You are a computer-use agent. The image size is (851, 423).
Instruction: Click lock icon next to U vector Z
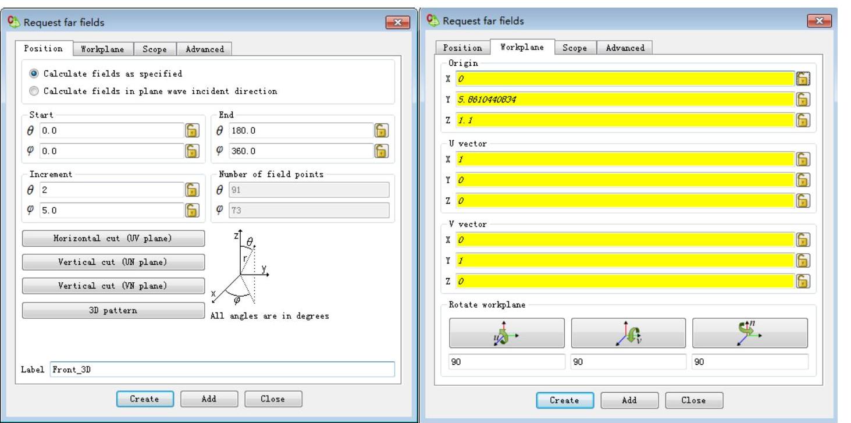click(803, 201)
